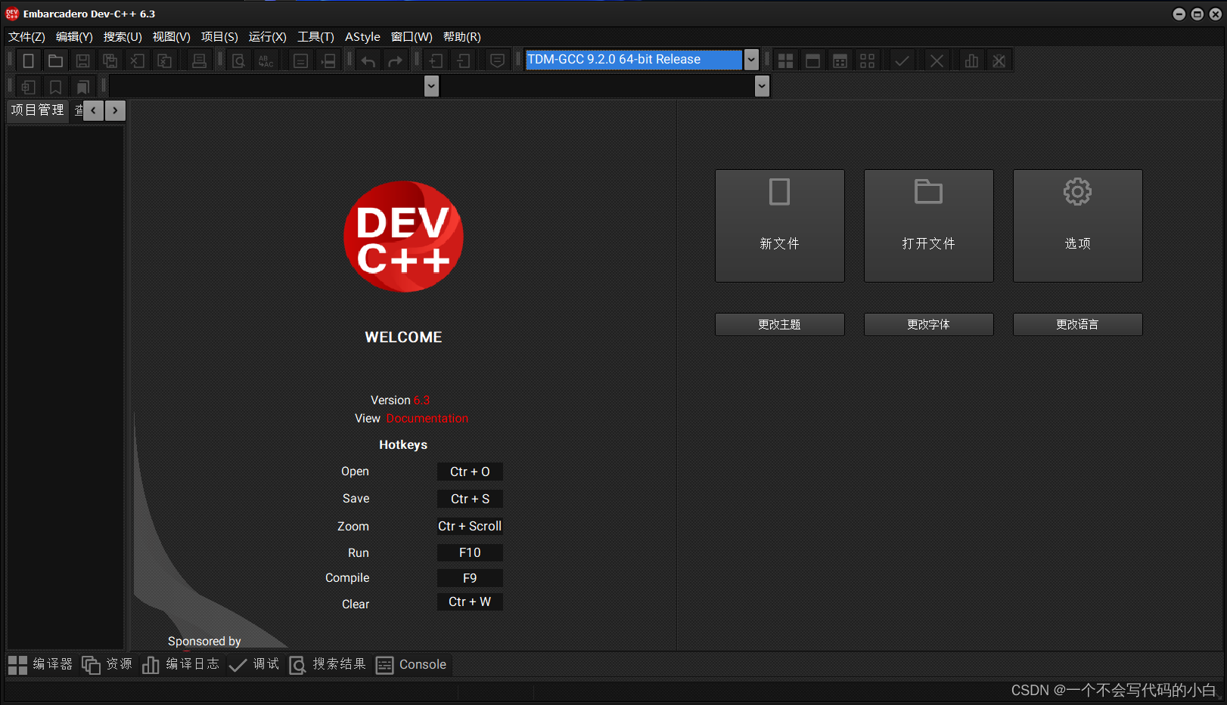Image resolution: width=1227 pixels, height=705 pixels.
Task: Click the Goto bookmark toolbar icon
Action: 83,88
